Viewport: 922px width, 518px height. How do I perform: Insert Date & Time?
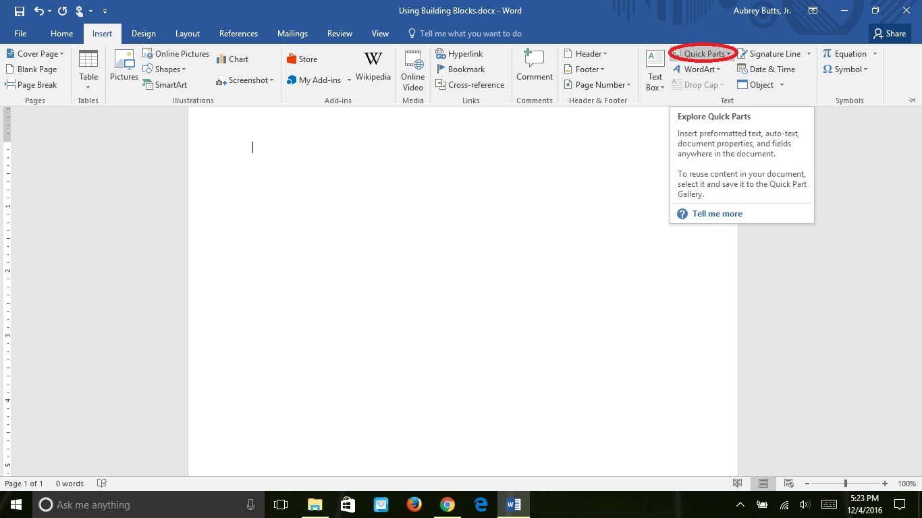[x=766, y=69]
